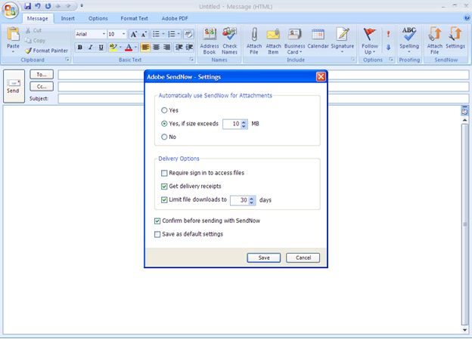Screen dimensions: 472x339
Task: Apply red font color
Action: (129, 47)
